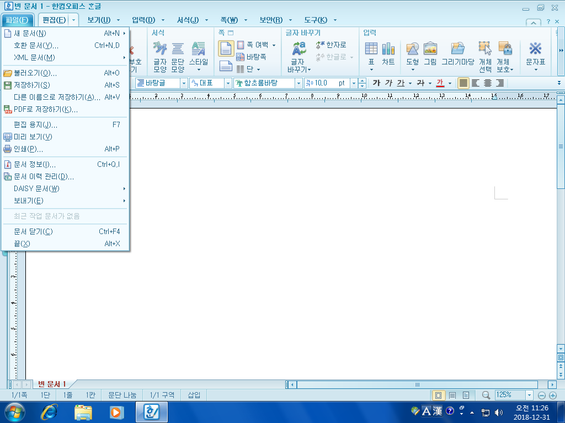
Task: Open Windows Explorer folder from taskbar
Action: point(83,412)
